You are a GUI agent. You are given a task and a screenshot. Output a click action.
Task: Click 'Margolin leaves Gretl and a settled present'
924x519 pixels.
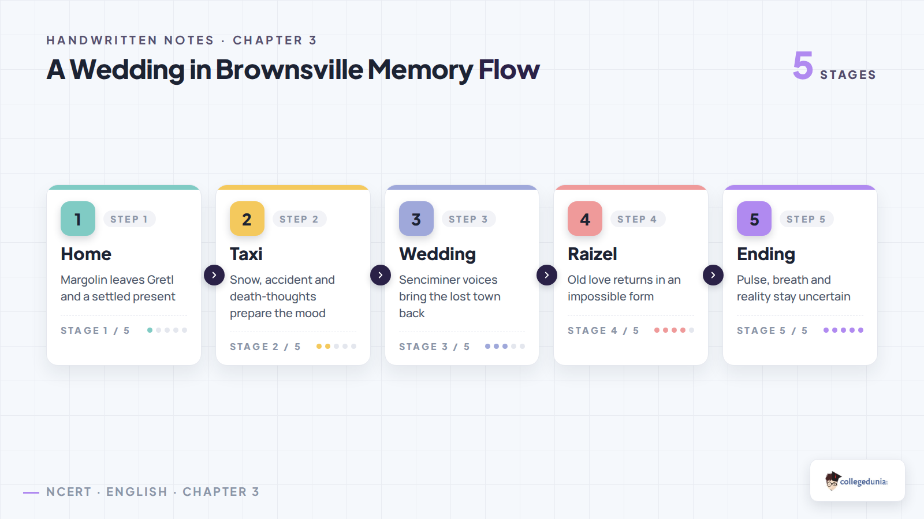(118, 288)
